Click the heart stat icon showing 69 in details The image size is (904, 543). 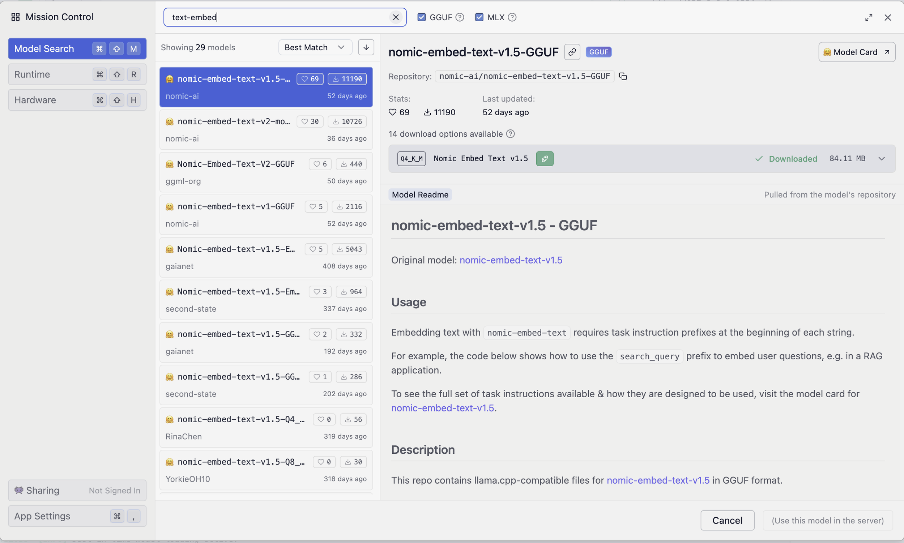(392, 112)
